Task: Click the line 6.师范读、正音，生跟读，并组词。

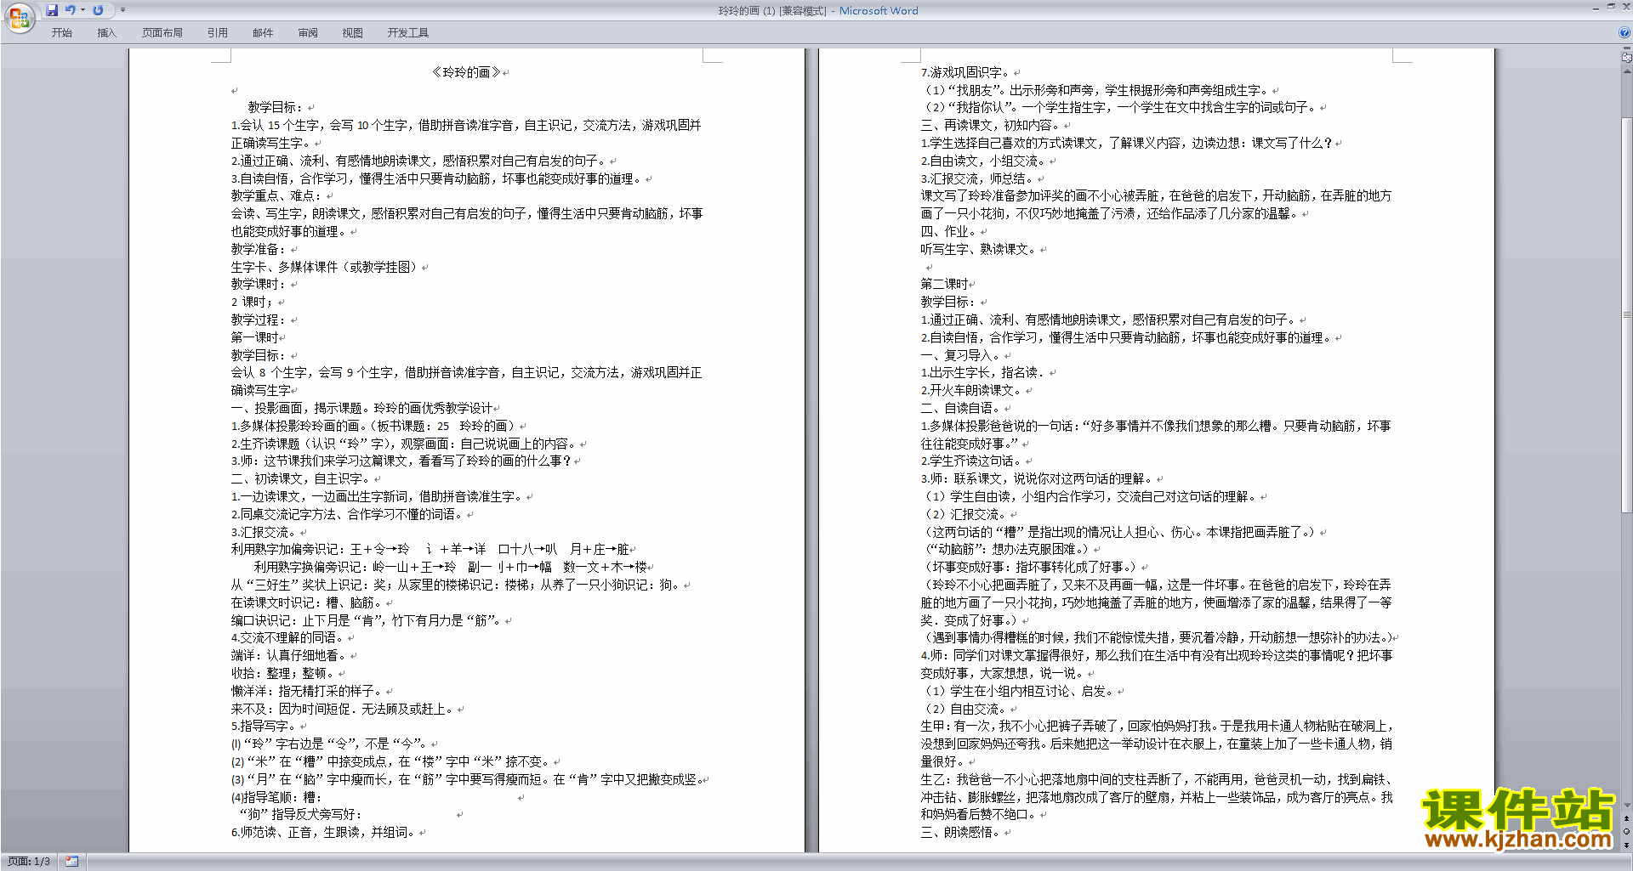Action: point(324,832)
